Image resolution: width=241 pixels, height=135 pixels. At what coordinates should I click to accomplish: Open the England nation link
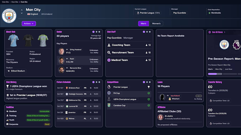[33, 14]
